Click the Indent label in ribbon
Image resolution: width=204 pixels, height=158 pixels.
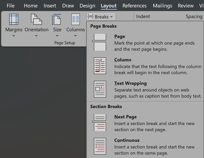[143, 17]
